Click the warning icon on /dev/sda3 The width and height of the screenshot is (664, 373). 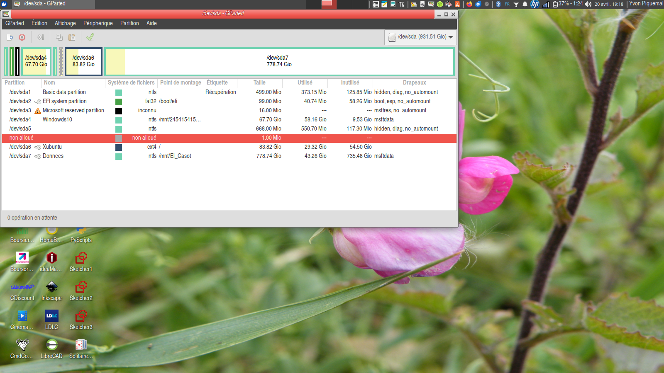[x=38, y=111]
